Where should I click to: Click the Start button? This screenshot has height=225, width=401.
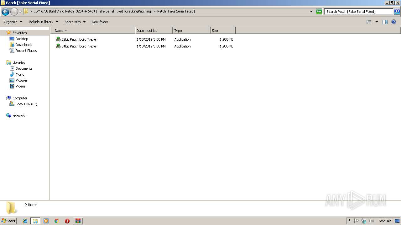click(x=9, y=221)
